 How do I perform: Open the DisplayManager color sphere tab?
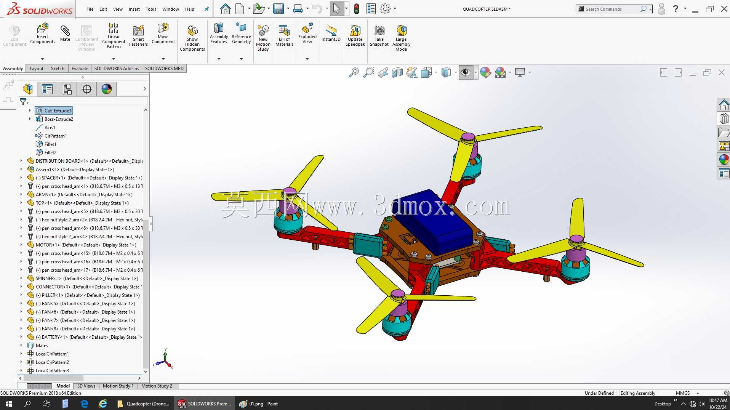tap(107, 89)
